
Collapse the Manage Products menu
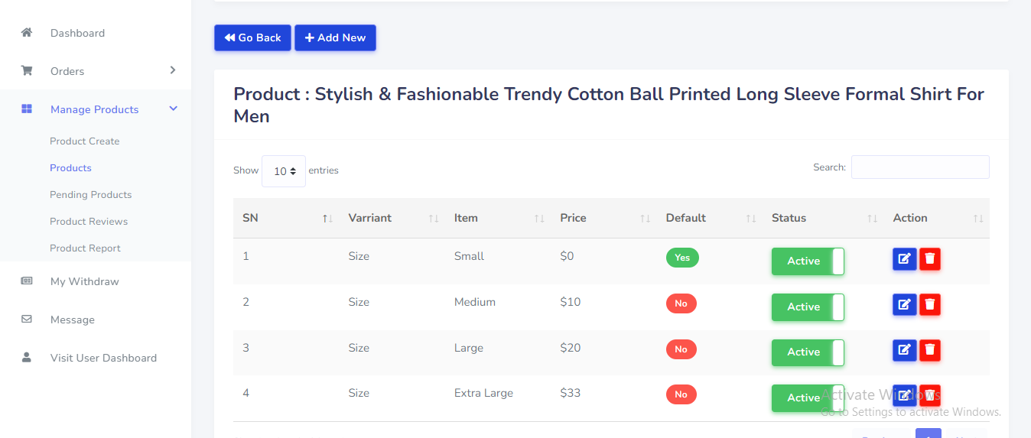coord(173,109)
